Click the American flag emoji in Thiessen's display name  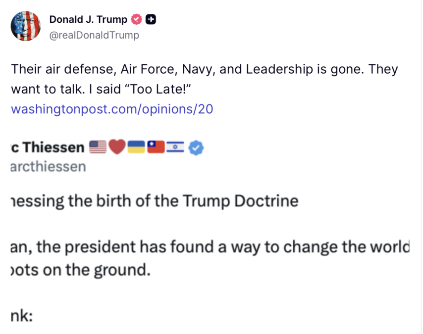(x=98, y=146)
